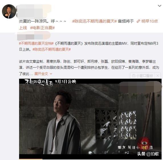This screenshot has width=163, height=160.
Task: Click the poster's round avatar photo
Action: [x=9, y=11]
